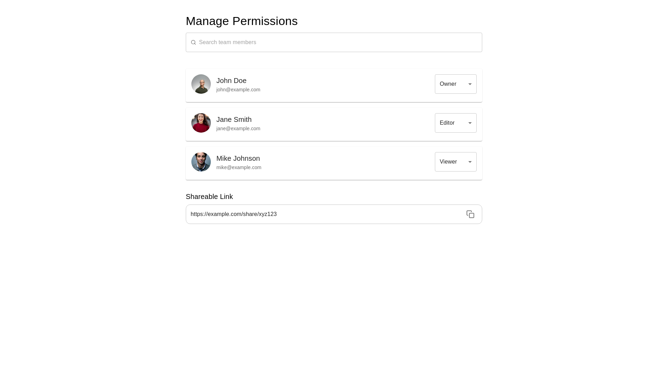
Task: Open the Viewer role dropdown for Mike Johnson
Action: coord(455,162)
